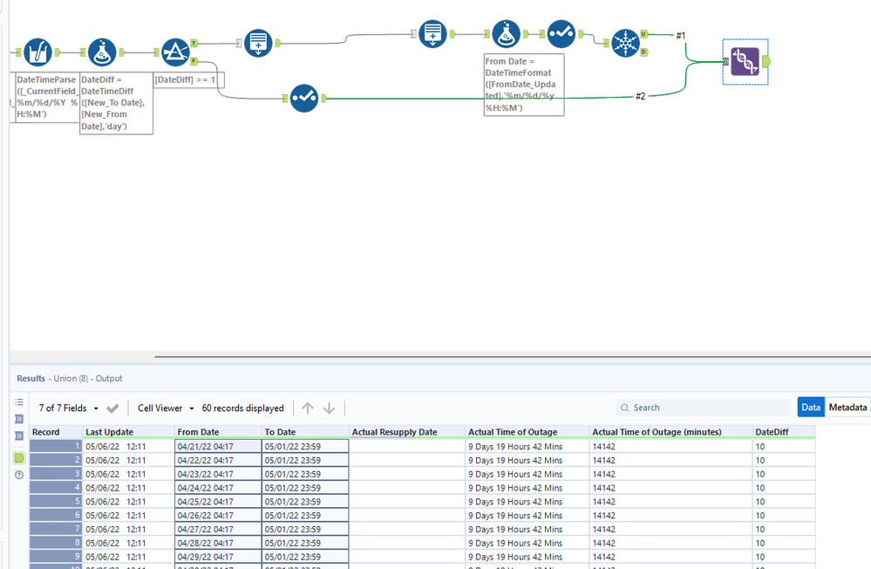
Task: Select the lower Select tool on False branch
Action: (x=304, y=98)
